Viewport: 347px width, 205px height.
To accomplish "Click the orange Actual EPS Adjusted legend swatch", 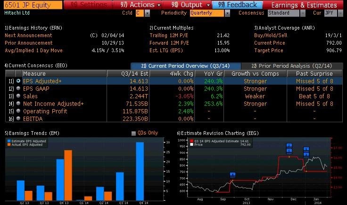I will click(x=9, y=144).
